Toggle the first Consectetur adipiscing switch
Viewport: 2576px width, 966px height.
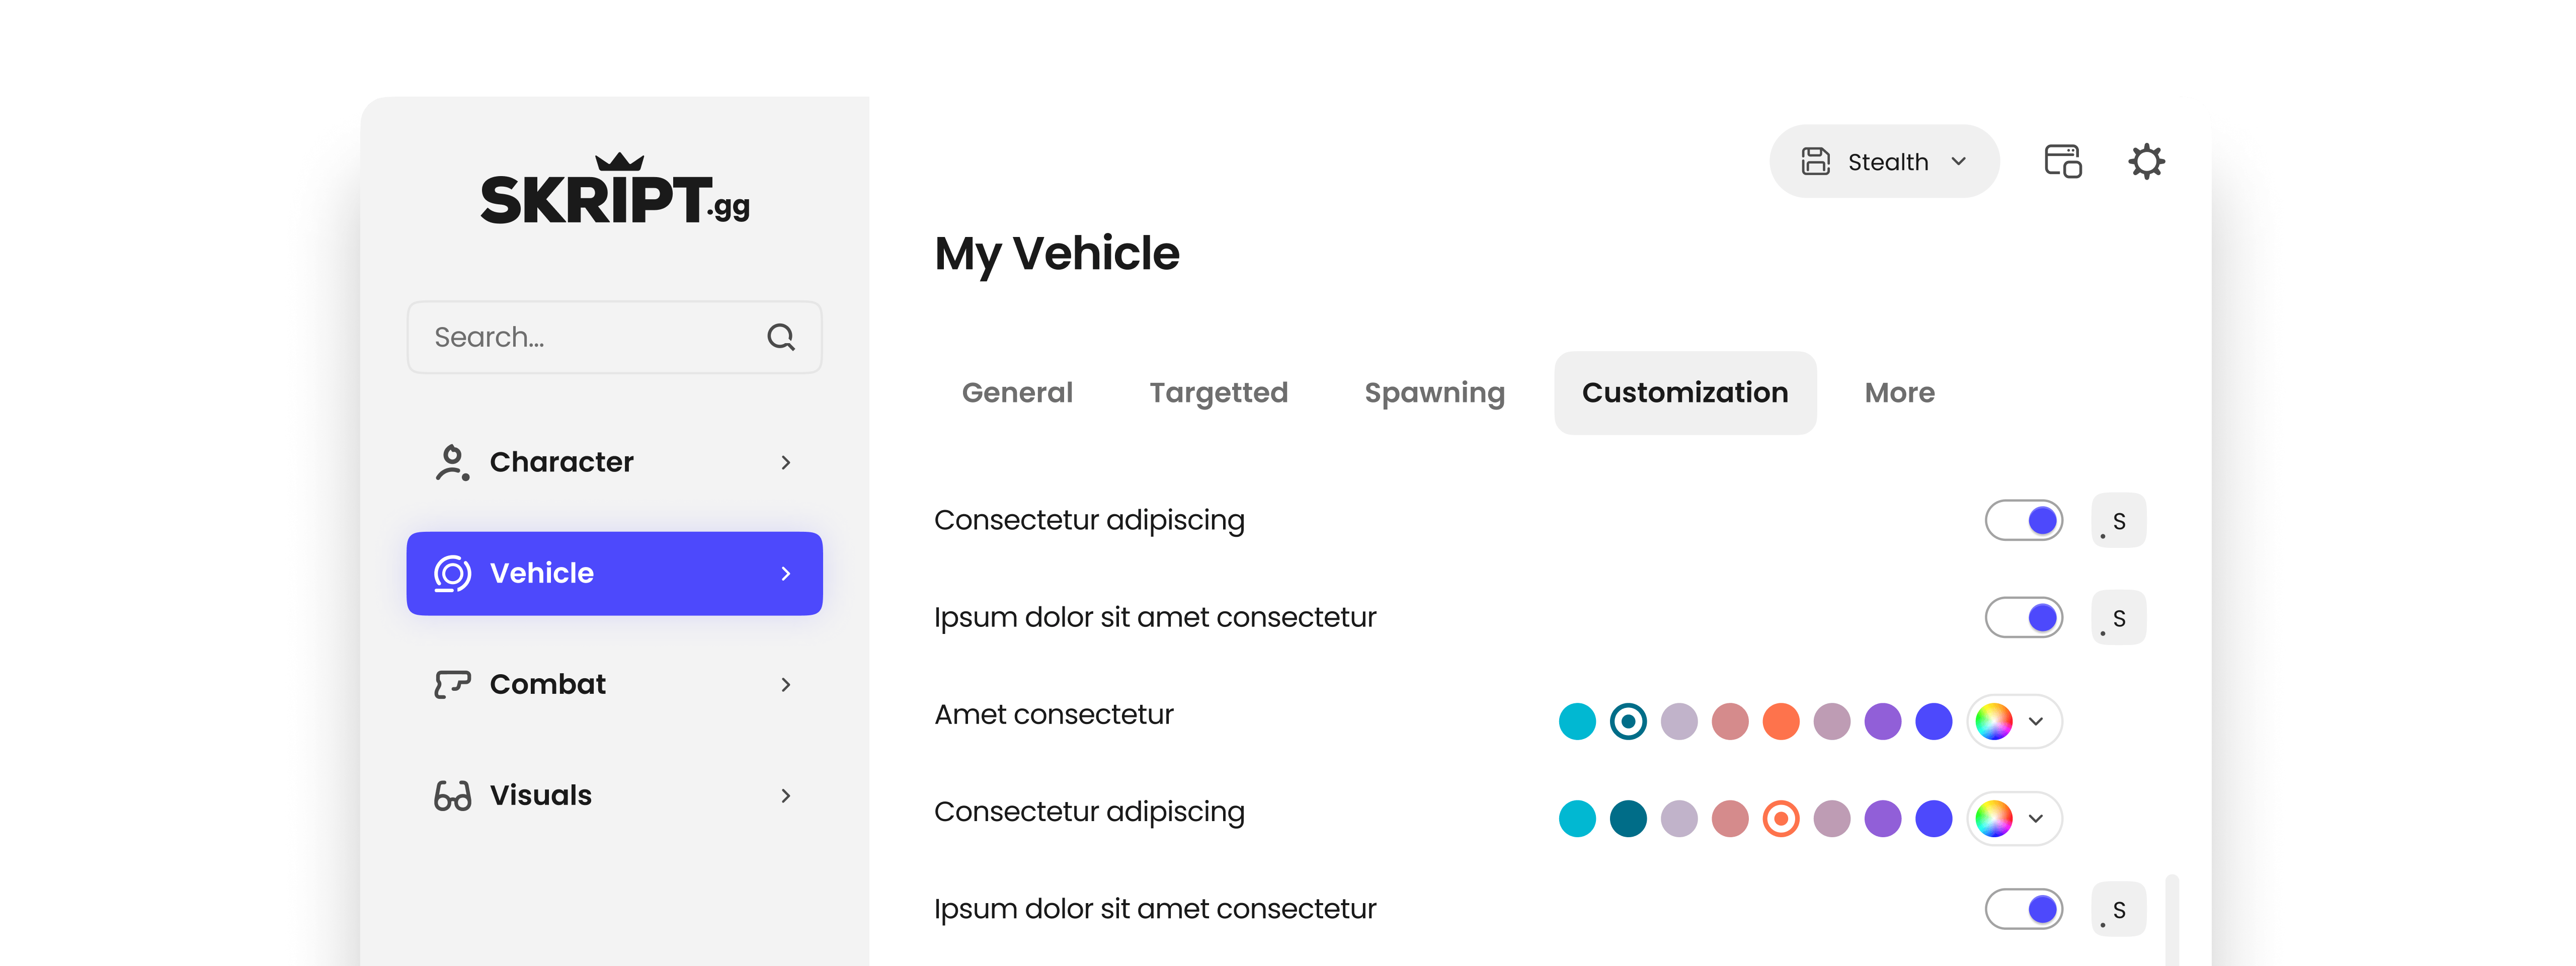tap(2023, 520)
